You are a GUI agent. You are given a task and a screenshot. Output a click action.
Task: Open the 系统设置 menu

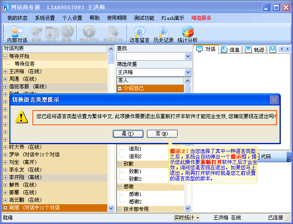point(45,18)
